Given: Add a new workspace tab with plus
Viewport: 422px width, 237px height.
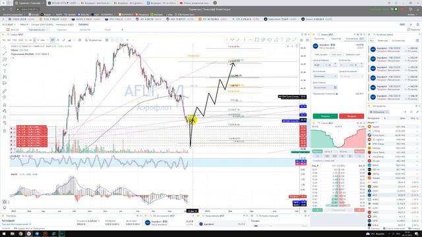Looking at the screenshot, I should tap(122, 30).
